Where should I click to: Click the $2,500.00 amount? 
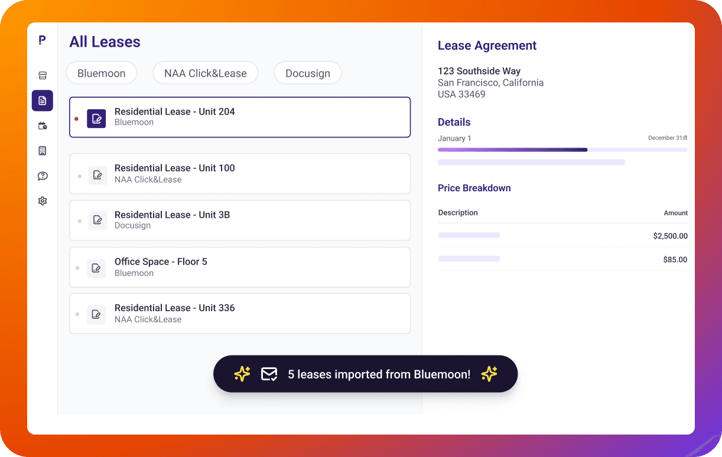coord(671,236)
